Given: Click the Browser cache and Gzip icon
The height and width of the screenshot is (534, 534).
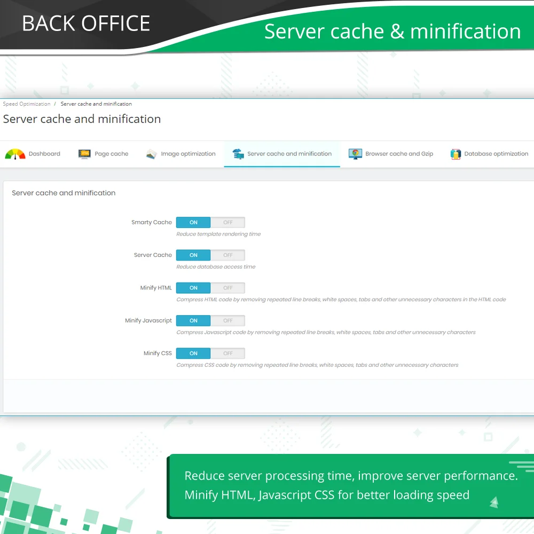Looking at the screenshot, I should click(x=355, y=154).
